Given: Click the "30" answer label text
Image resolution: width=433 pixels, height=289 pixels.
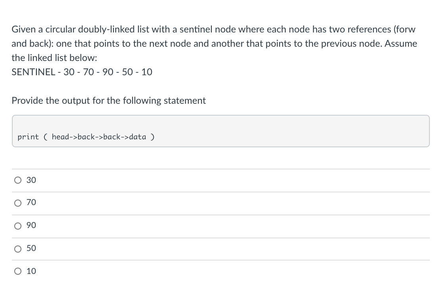Looking at the screenshot, I should coord(31,180).
